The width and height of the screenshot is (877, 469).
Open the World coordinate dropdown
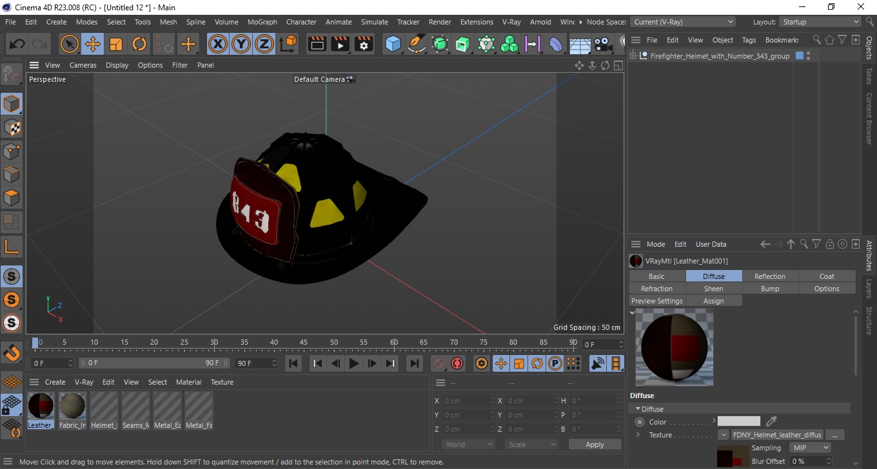coord(469,445)
